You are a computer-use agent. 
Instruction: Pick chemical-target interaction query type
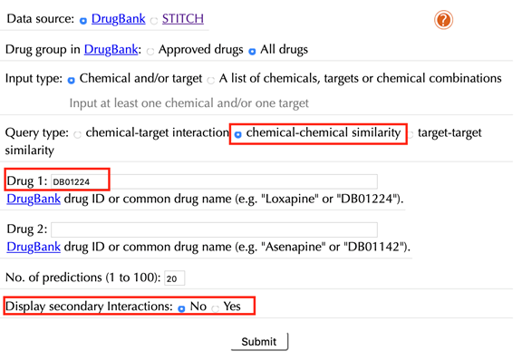coord(78,134)
